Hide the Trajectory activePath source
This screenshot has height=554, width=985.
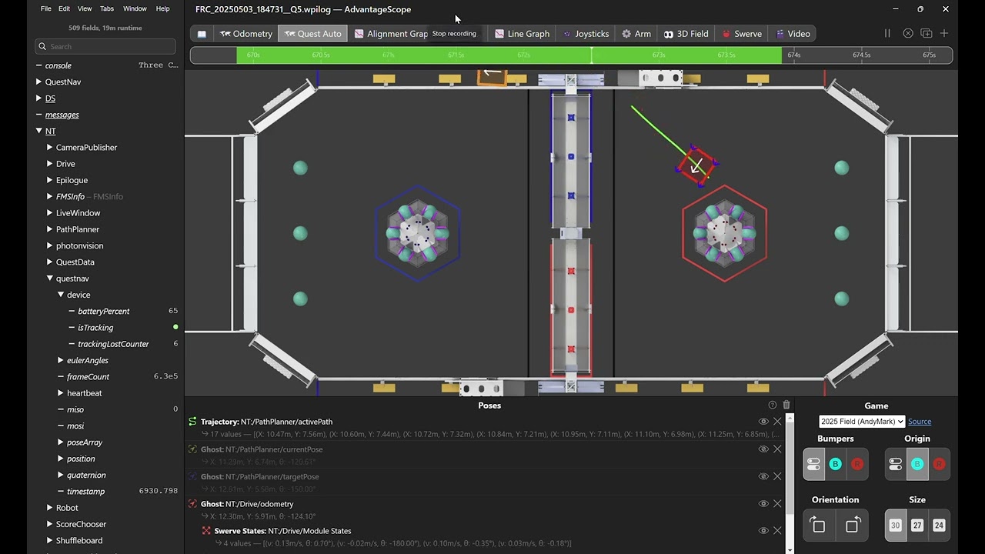tap(763, 422)
